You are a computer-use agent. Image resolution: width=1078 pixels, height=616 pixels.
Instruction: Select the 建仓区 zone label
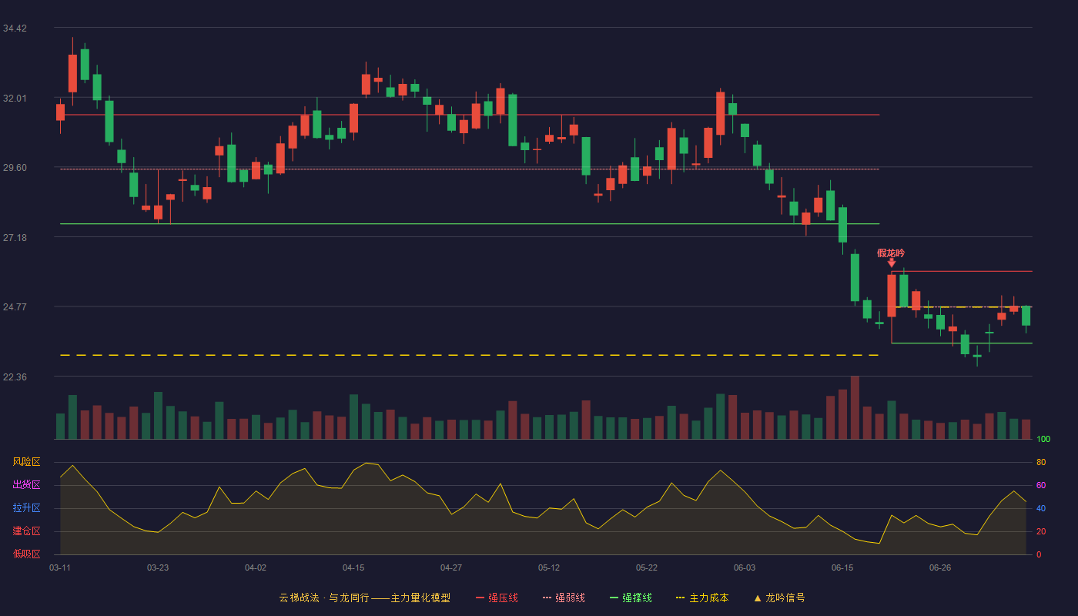[26, 531]
